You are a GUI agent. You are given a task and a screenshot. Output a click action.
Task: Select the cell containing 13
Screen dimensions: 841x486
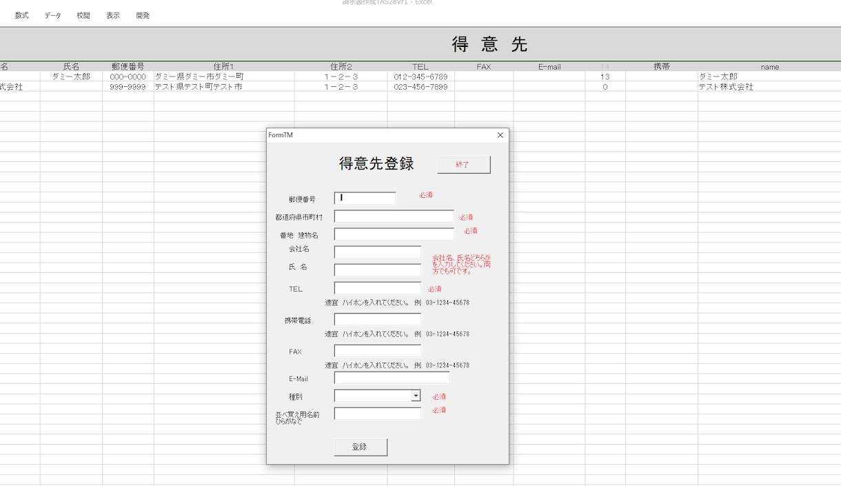click(605, 77)
